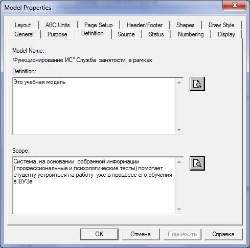The image size is (250, 248).
Task: Click up arrow of Scope scrollbar
Action: click(179, 162)
